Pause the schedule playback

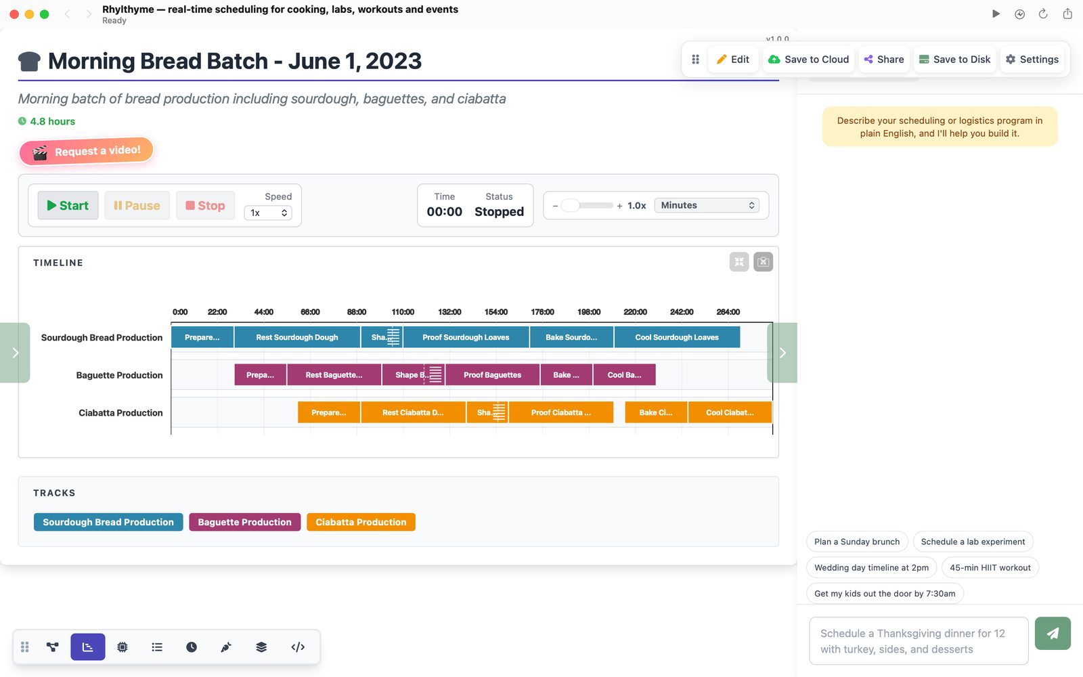[x=137, y=206]
